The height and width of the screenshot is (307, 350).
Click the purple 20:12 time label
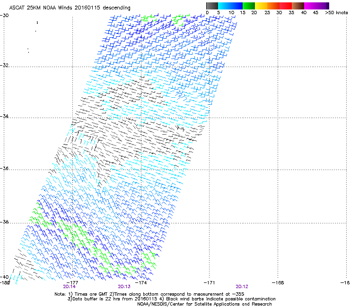[x=242, y=287]
